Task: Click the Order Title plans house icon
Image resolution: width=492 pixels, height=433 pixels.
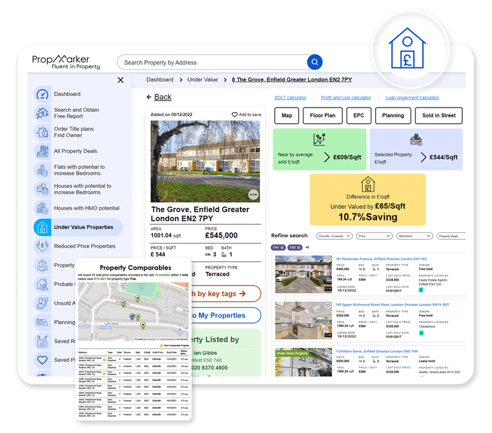Action: tap(42, 132)
